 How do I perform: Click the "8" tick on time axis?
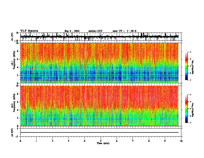[149, 141]
